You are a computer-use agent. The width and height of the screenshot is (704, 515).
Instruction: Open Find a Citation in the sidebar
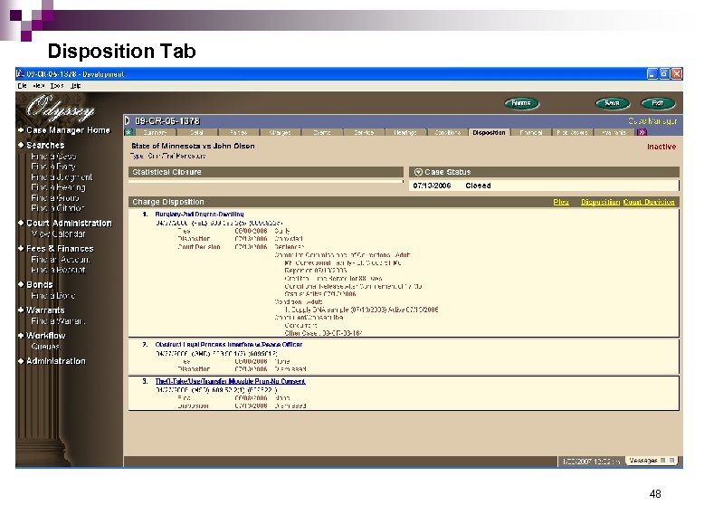pyautogui.click(x=58, y=208)
